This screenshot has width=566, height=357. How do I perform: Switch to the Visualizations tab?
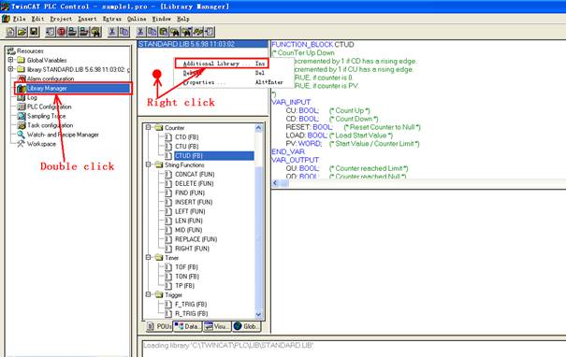click(x=217, y=326)
